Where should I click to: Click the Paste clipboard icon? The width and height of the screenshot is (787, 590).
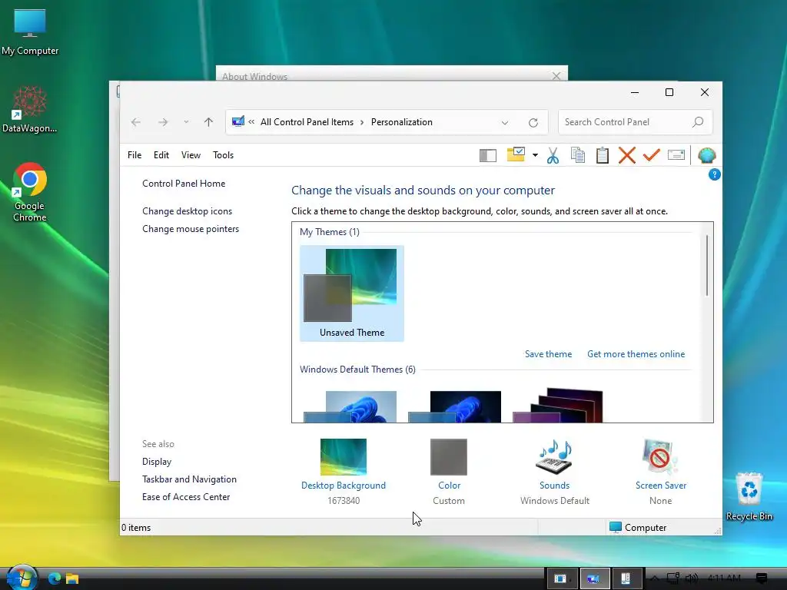click(603, 155)
